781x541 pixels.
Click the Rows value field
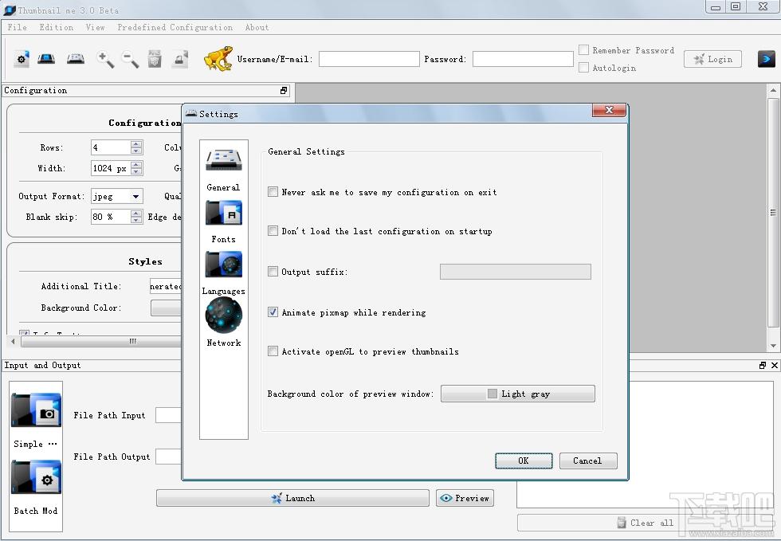[111, 147]
